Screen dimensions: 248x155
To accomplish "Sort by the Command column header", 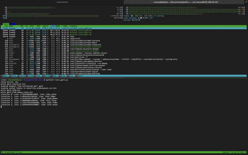I will (74, 26).
